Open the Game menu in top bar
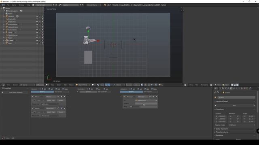 point(14,5)
